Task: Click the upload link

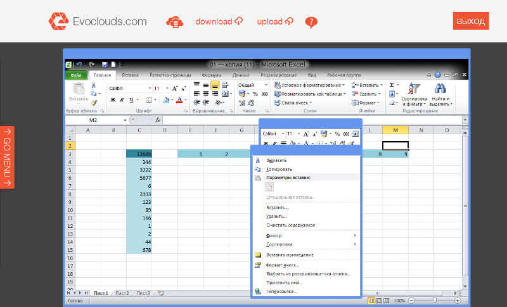Action: pyautogui.click(x=275, y=22)
